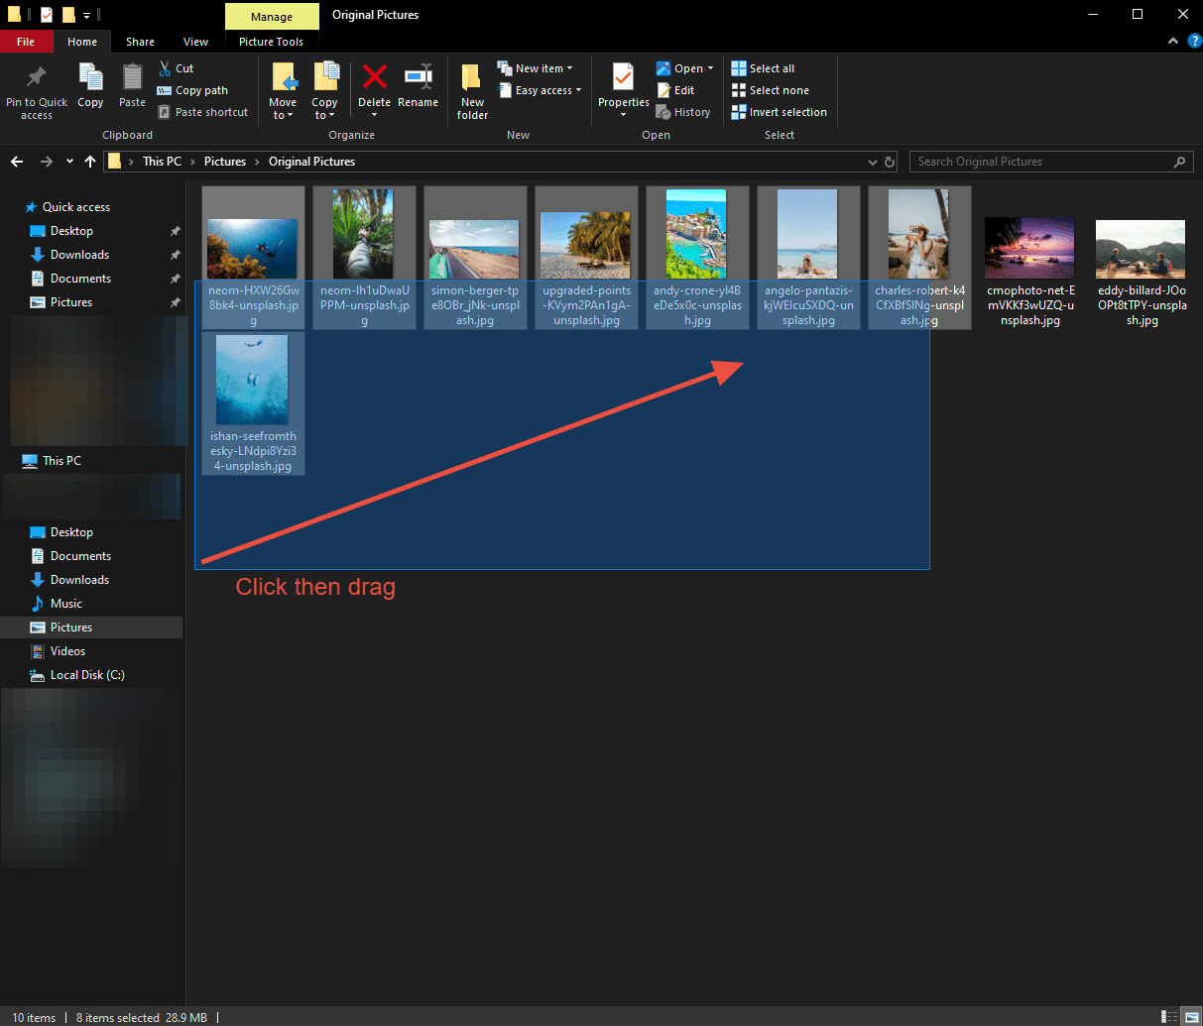Switch to the Picture Tools tab
Image resolution: width=1203 pixels, height=1026 pixels.
click(x=271, y=42)
